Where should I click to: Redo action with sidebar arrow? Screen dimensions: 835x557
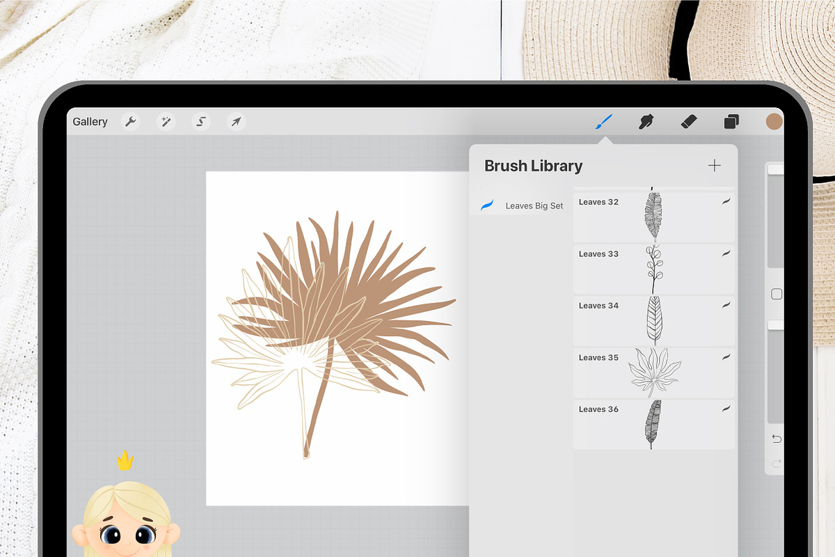[x=777, y=463]
